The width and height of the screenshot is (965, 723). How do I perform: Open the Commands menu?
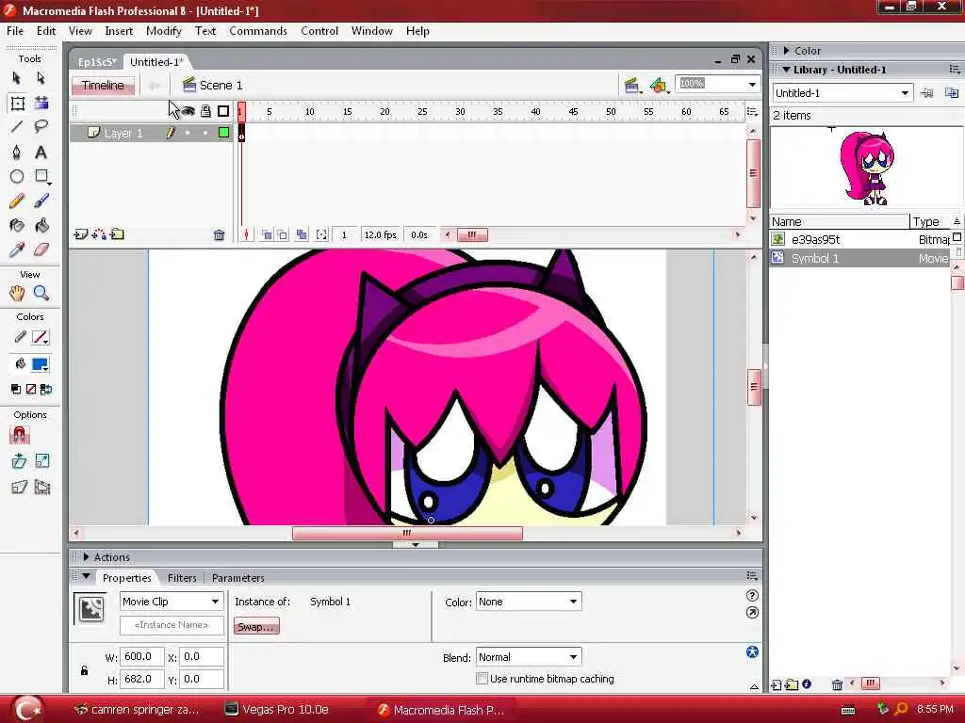[258, 31]
